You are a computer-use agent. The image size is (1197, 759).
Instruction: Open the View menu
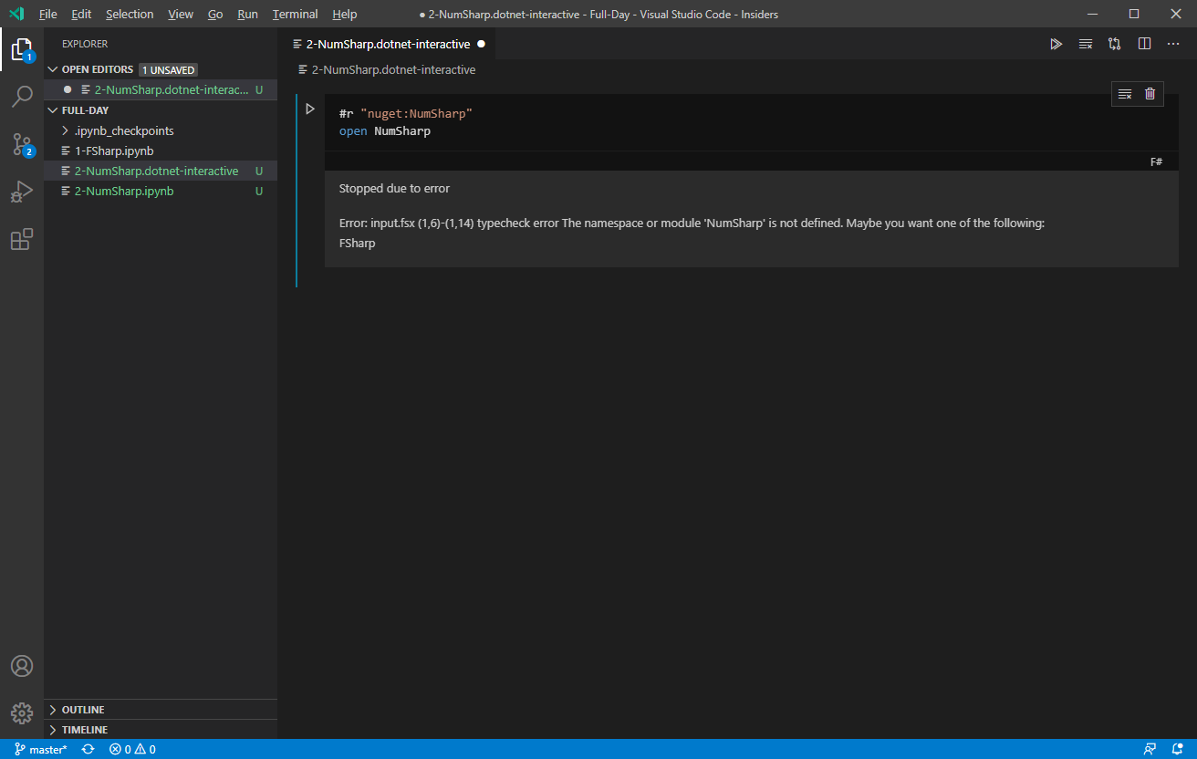(181, 14)
